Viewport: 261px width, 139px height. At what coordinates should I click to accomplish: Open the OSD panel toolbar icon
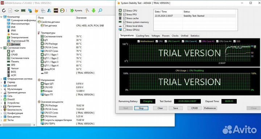[x=56, y=11]
